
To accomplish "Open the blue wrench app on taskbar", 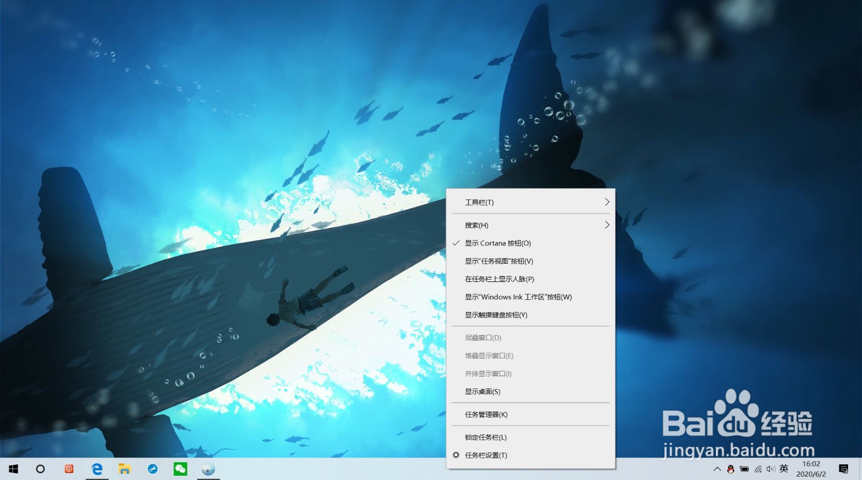I will (x=152, y=469).
